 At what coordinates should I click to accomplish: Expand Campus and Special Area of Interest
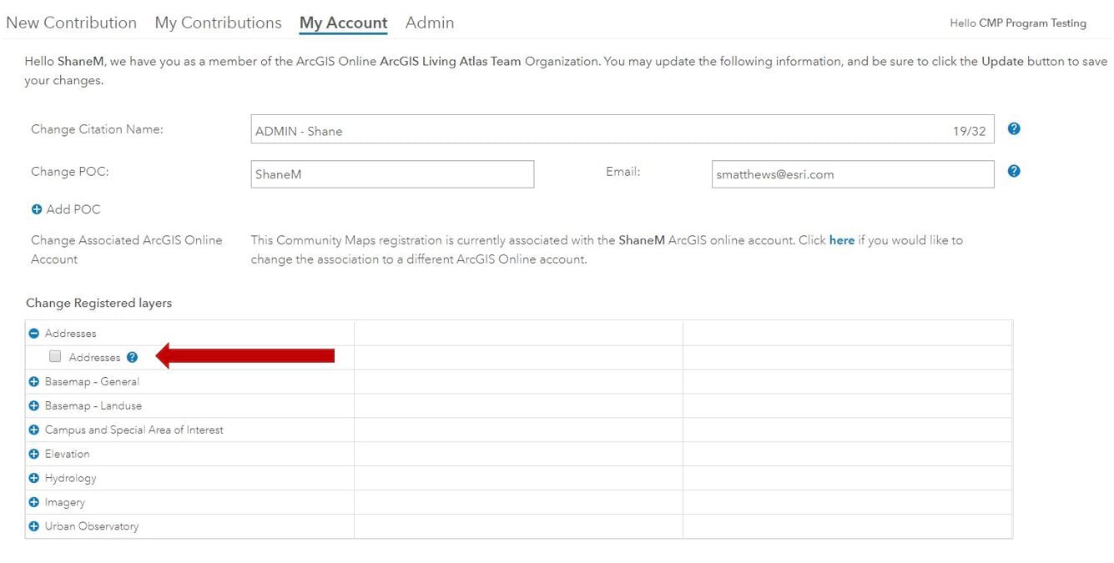click(x=34, y=430)
